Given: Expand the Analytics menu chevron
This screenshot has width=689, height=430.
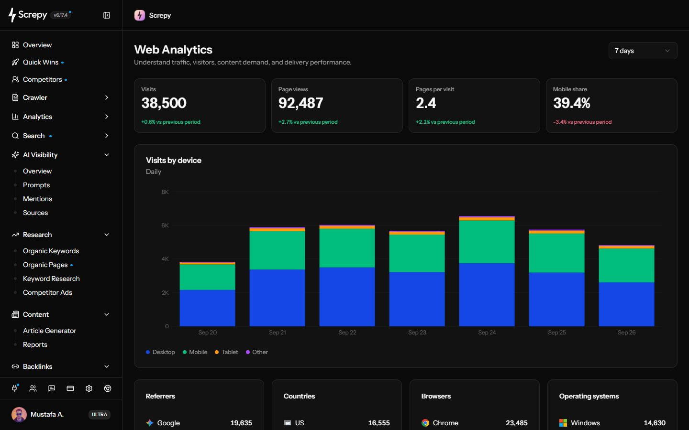Looking at the screenshot, I should [107, 117].
